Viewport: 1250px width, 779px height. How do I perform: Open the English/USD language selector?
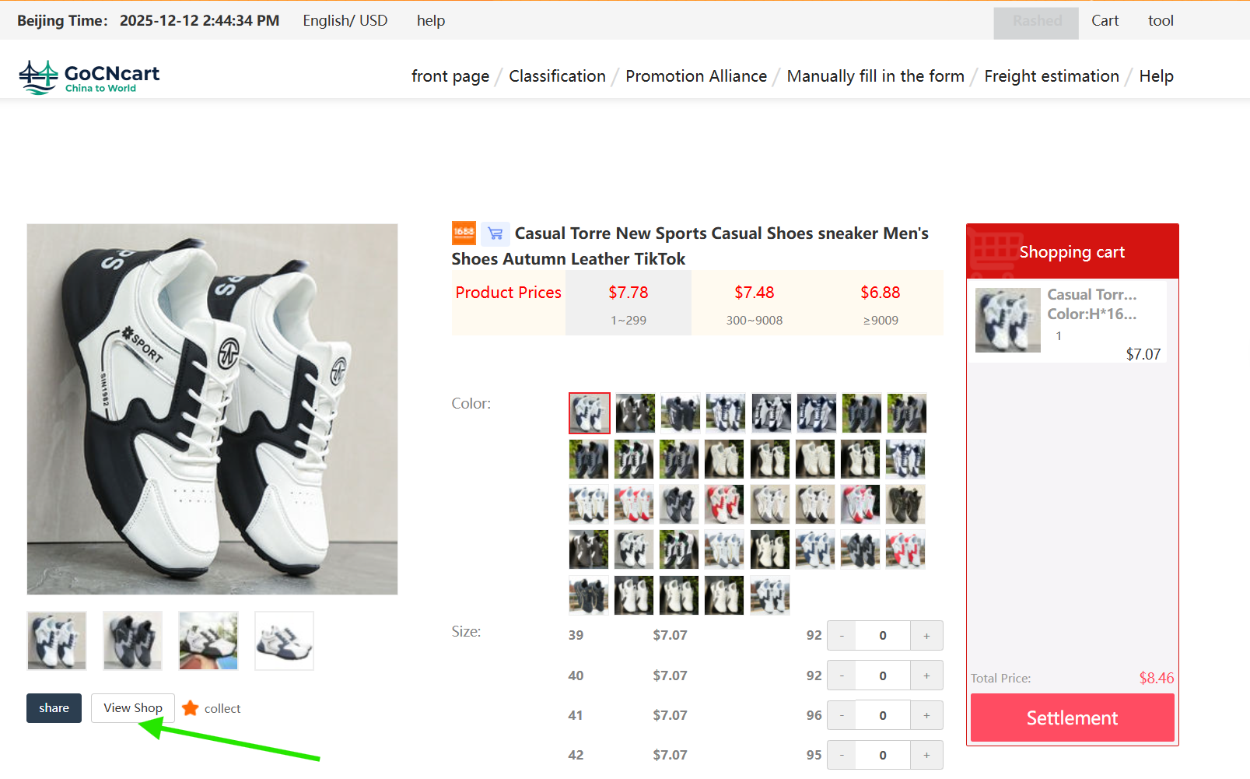pos(345,20)
